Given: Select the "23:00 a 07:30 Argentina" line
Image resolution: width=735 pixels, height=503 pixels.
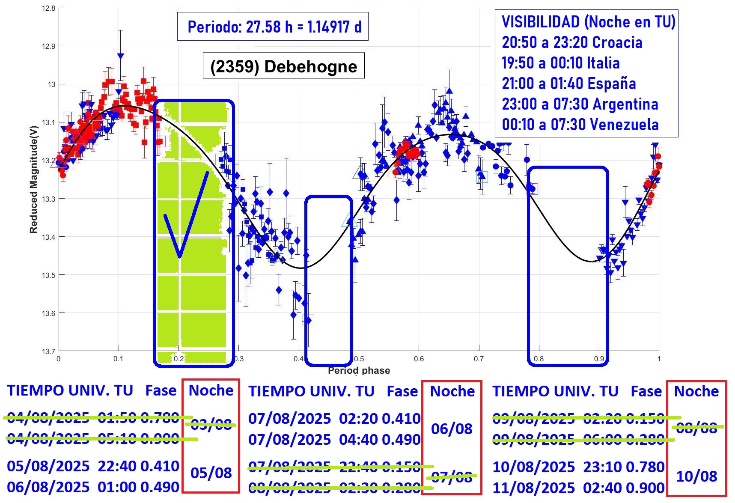Looking at the screenshot, I should [x=580, y=104].
